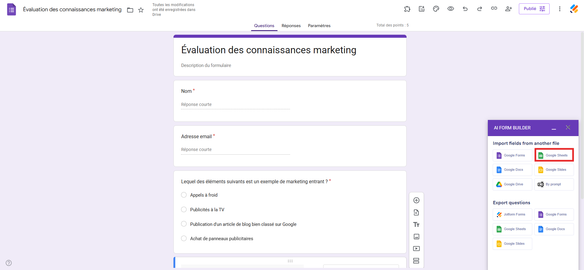Screen dimensions: 584x270
Task: Preview the form with eye icon
Action: [x=451, y=9]
